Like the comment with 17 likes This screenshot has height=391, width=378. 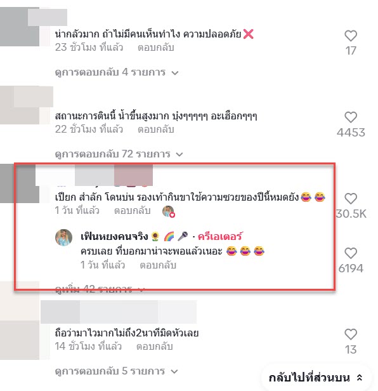pos(351,36)
